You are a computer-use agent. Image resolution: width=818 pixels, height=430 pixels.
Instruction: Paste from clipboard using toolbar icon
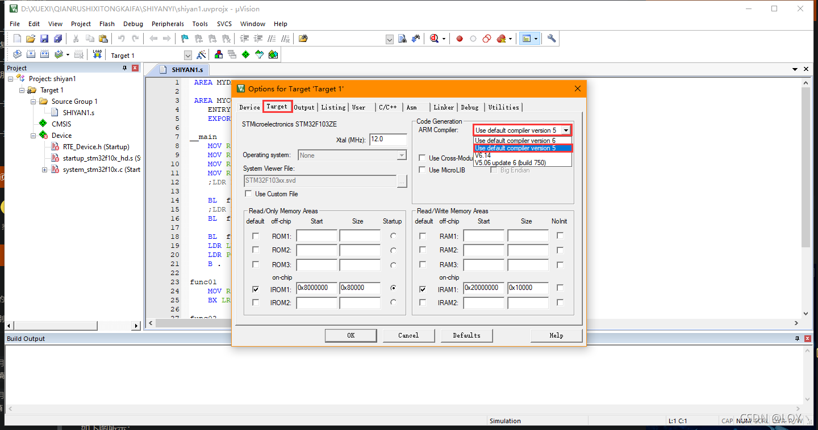(103, 39)
